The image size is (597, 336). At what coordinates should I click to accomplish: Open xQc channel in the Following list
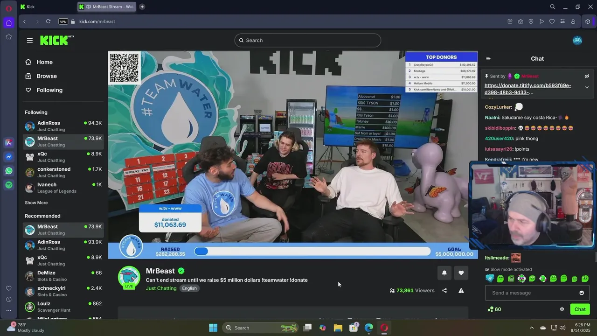63,157
